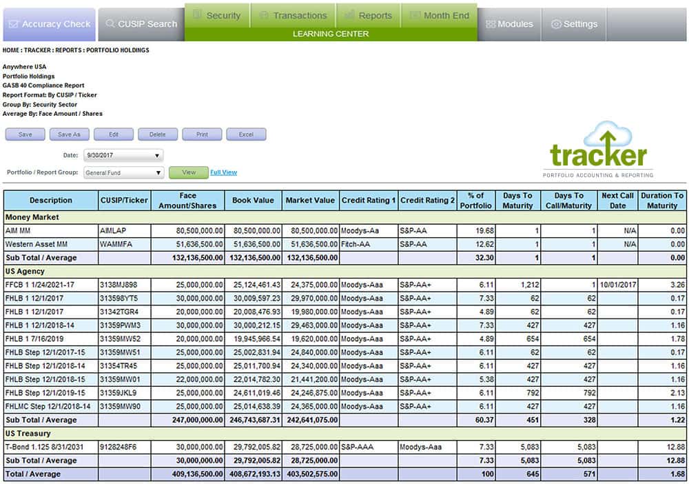Click the CUSIP Search magnifier icon
Image resolution: width=689 pixels, height=484 pixels.
click(x=110, y=24)
